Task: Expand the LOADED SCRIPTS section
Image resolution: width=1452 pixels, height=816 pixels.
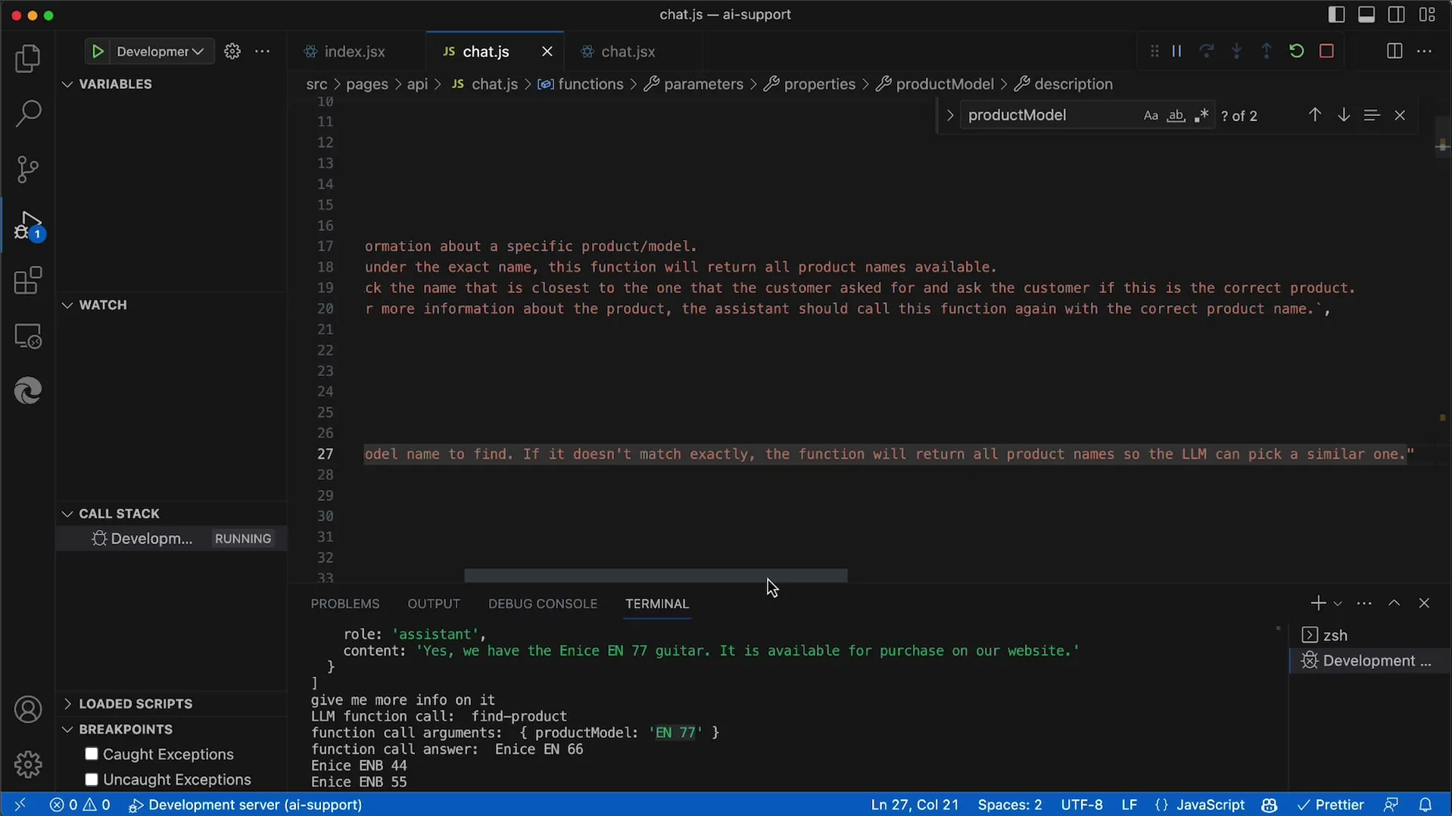Action: click(x=171, y=703)
